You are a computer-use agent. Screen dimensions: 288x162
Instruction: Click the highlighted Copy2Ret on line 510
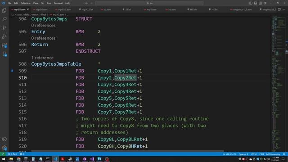[x=126, y=78]
